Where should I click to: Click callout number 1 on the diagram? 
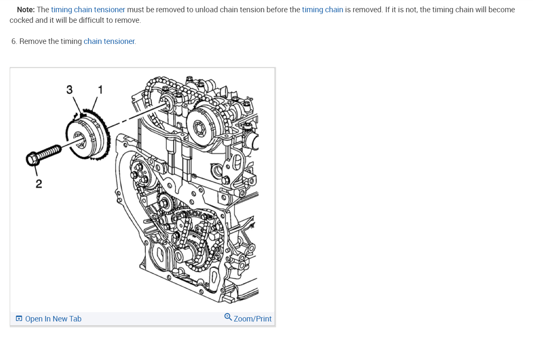[100, 90]
